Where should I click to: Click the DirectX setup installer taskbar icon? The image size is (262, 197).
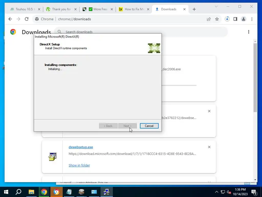(106, 192)
